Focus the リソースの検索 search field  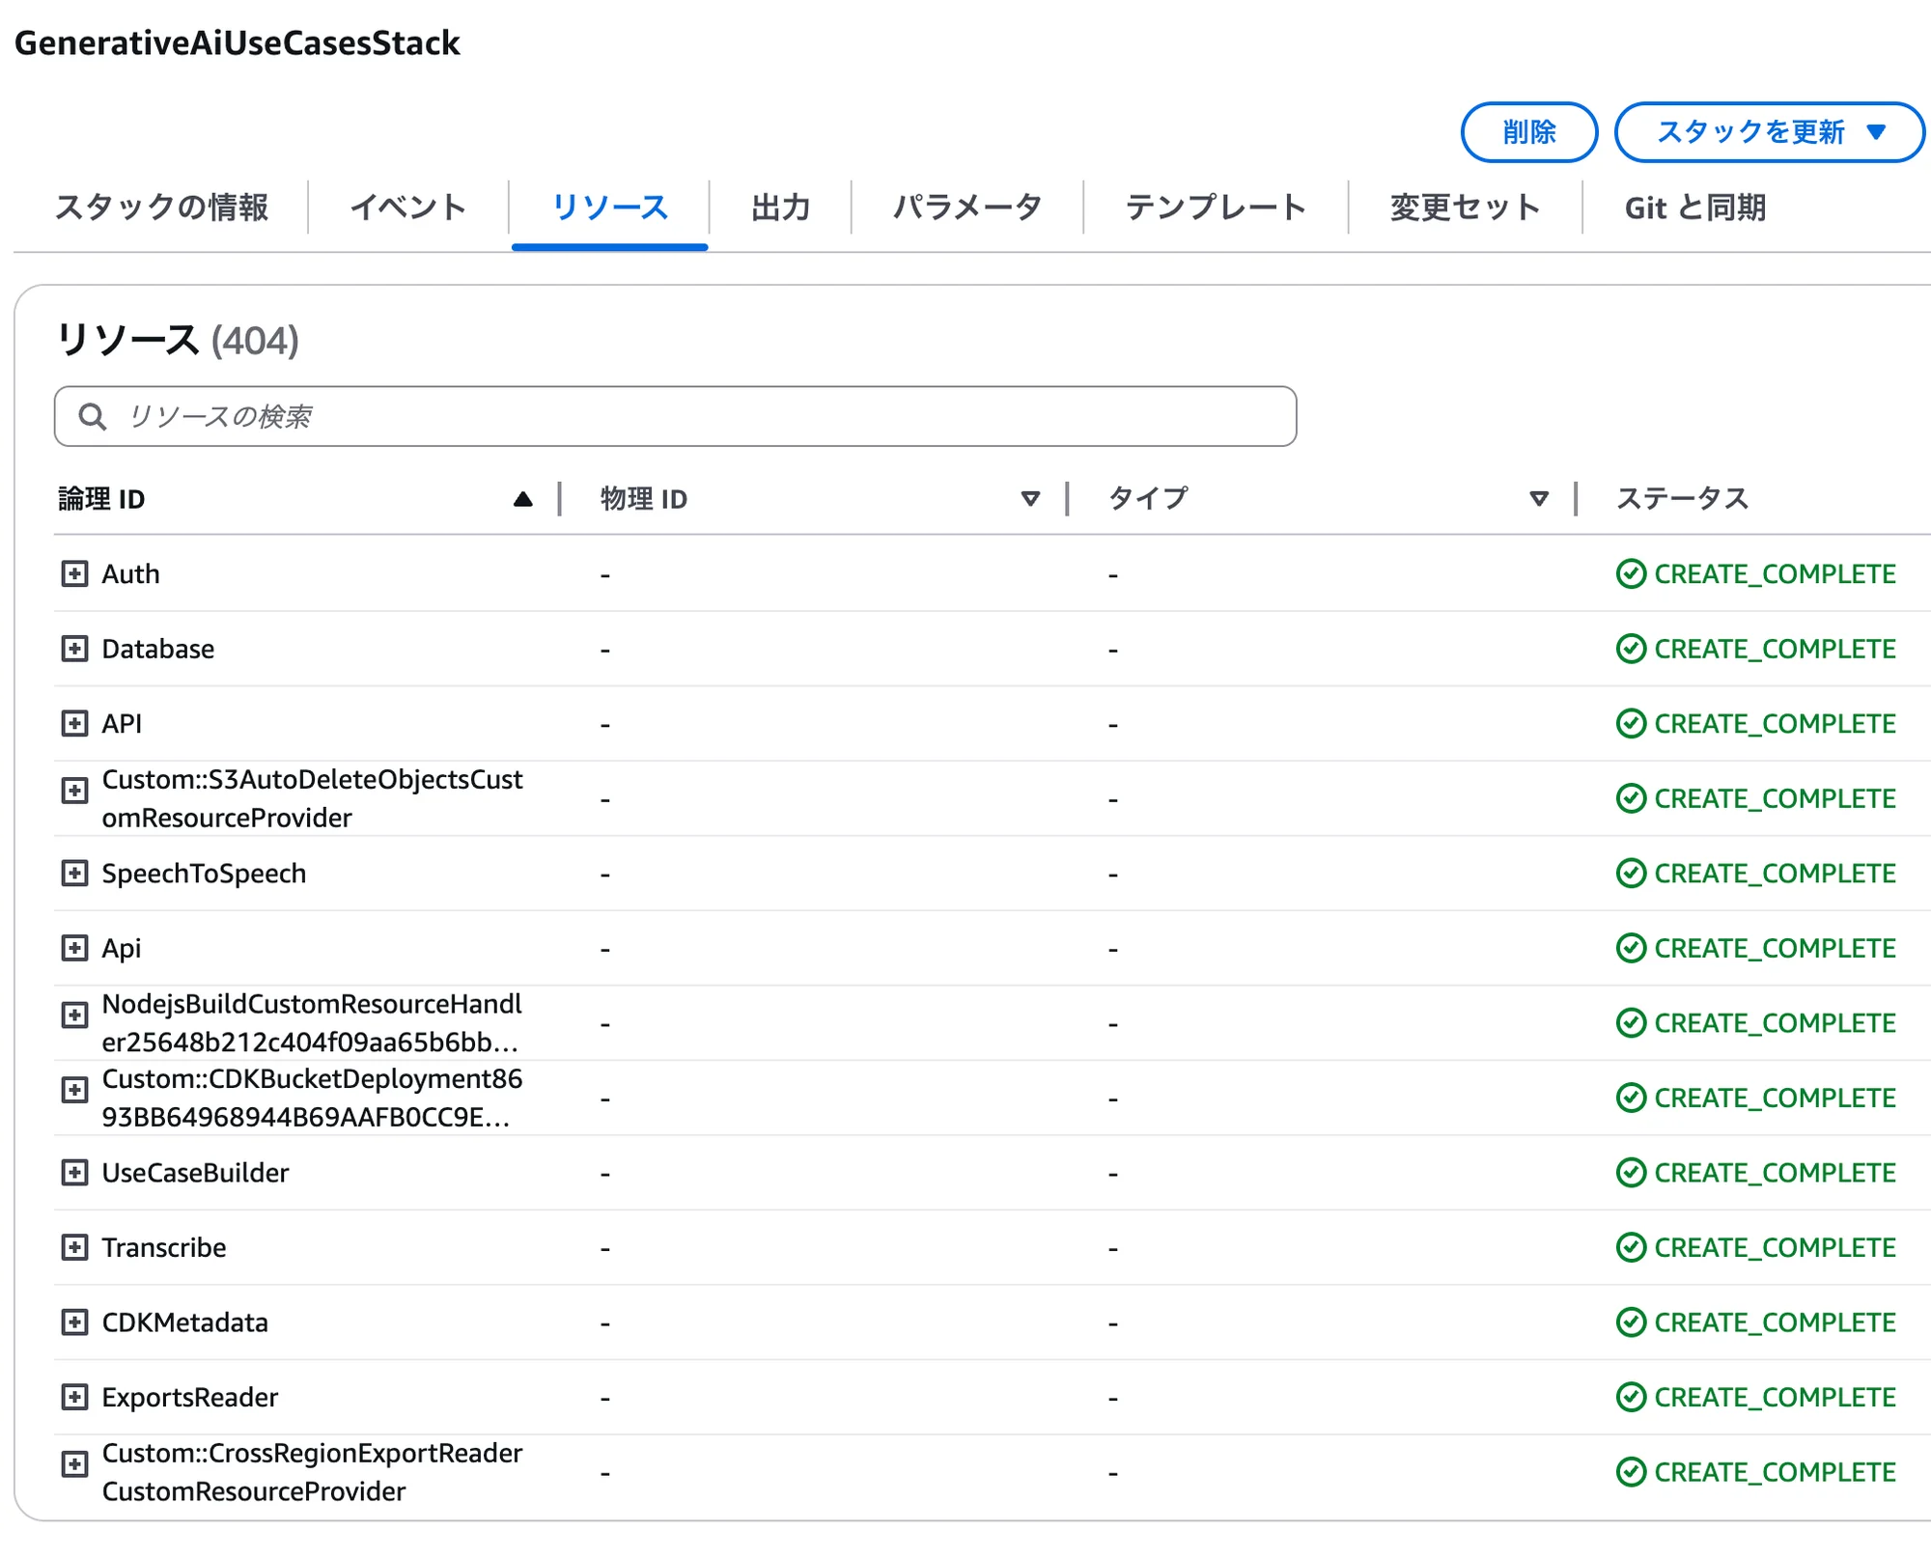(x=675, y=416)
